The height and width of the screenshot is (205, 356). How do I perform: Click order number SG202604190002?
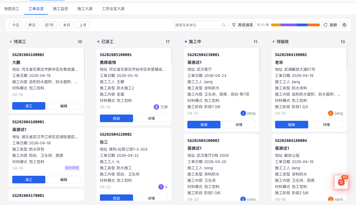pos(291,55)
